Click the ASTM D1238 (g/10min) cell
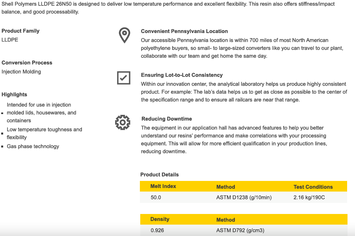Image resolution: width=355 pixels, height=236 pixels. pyautogui.click(x=244, y=197)
